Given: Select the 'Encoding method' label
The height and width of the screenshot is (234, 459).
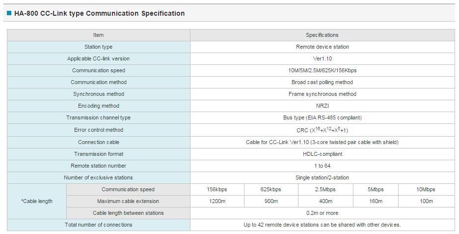Looking at the screenshot, I should (99, 106).
